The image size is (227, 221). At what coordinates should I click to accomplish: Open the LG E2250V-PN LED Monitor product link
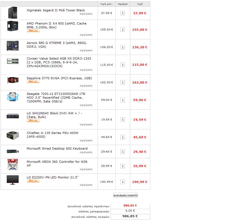click(53, 177)
